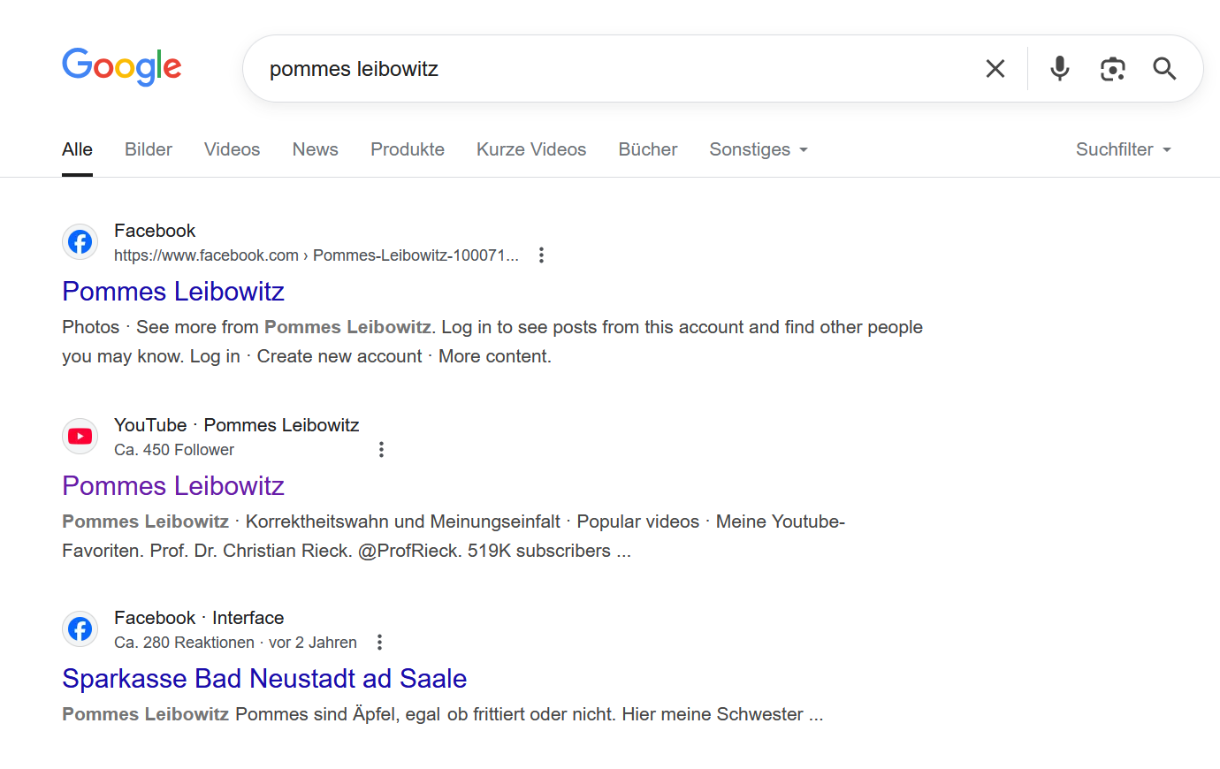
Task: Open Pommes Leibowitz Facebook result link
Action: coord(173,292)
